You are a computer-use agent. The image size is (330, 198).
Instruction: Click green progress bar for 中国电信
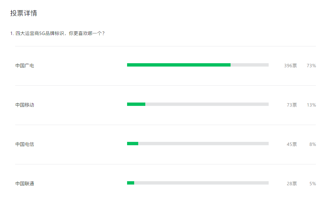(x=132, y=144)
